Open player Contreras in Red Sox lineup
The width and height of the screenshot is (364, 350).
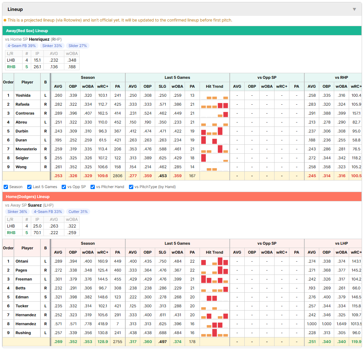(x=25, y=113)
